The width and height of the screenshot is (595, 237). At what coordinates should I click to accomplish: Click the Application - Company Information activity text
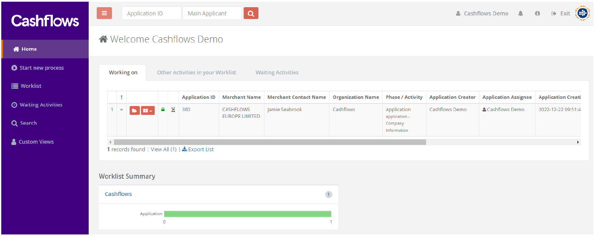coord(397,123)
